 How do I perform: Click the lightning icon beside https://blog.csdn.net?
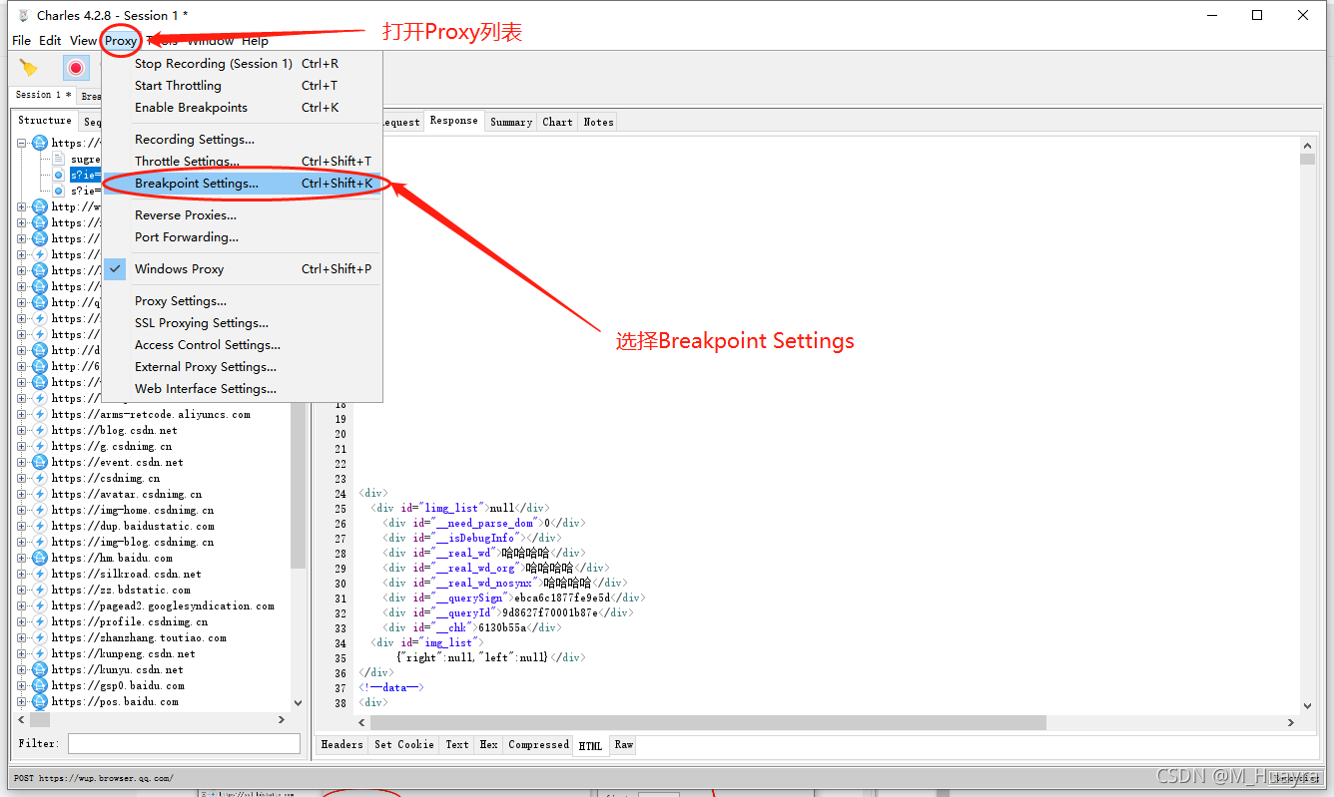40,430
